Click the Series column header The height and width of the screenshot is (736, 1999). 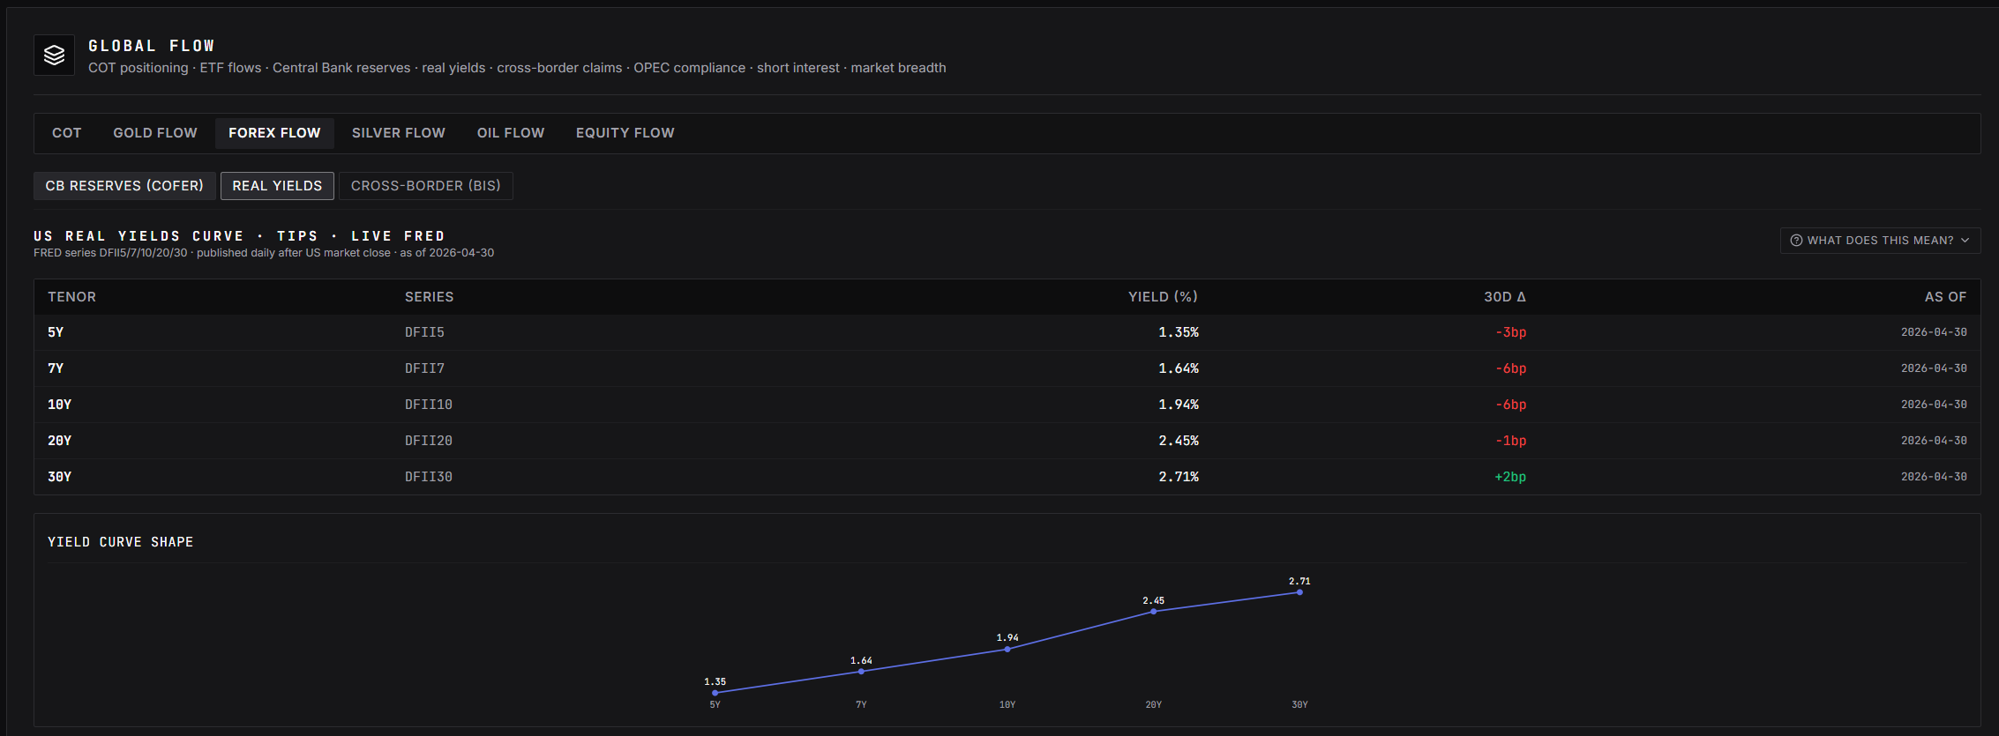point(430,297)
